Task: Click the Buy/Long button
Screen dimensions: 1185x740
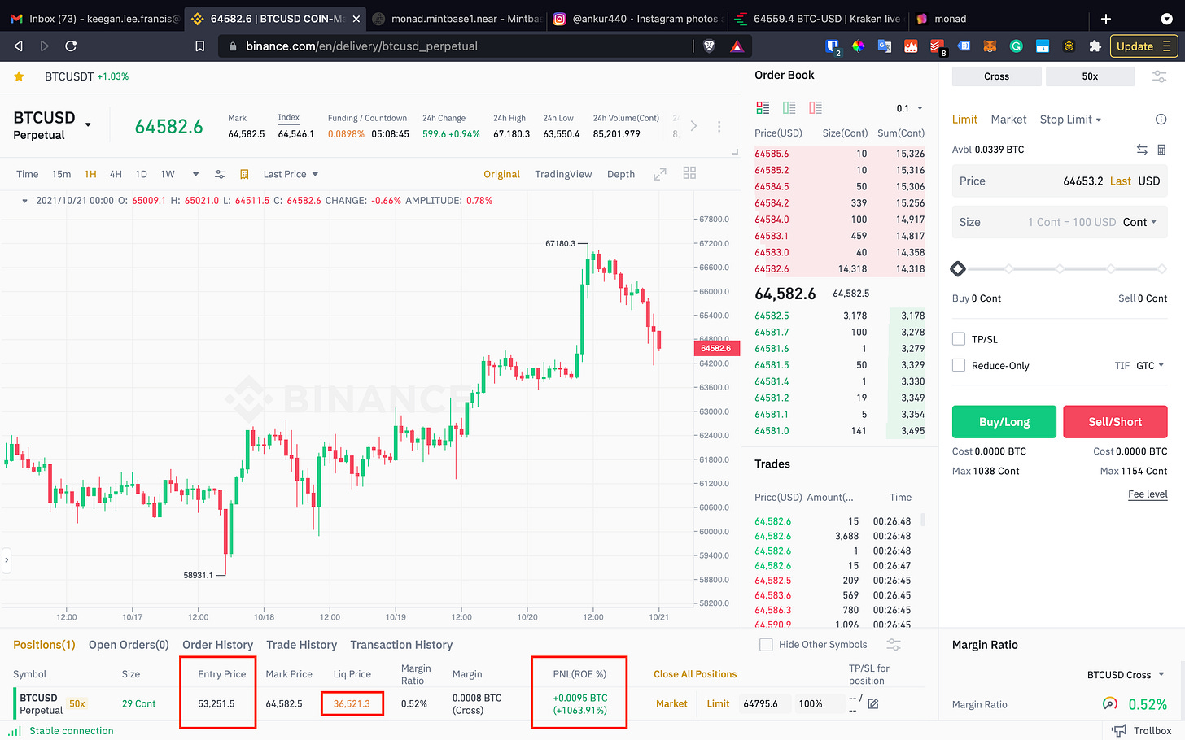Action: pyautogui.click(x=1004, y=422)
